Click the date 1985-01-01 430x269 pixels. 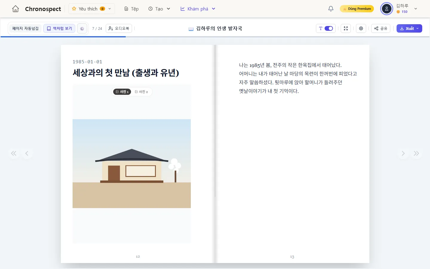87,62
